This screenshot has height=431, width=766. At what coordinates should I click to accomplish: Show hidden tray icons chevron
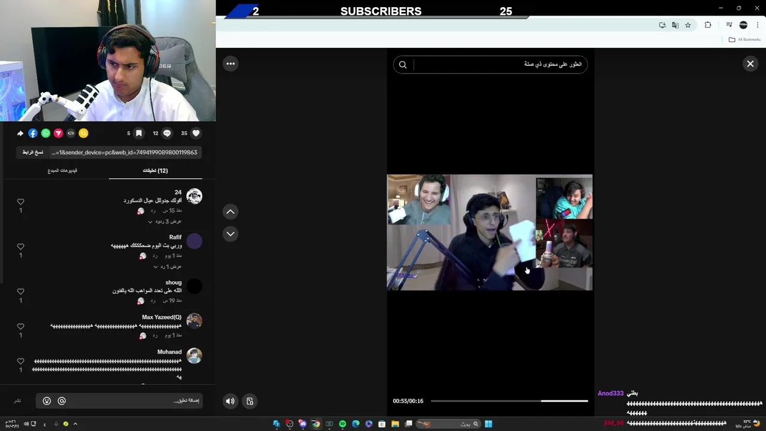pos(75,424)
